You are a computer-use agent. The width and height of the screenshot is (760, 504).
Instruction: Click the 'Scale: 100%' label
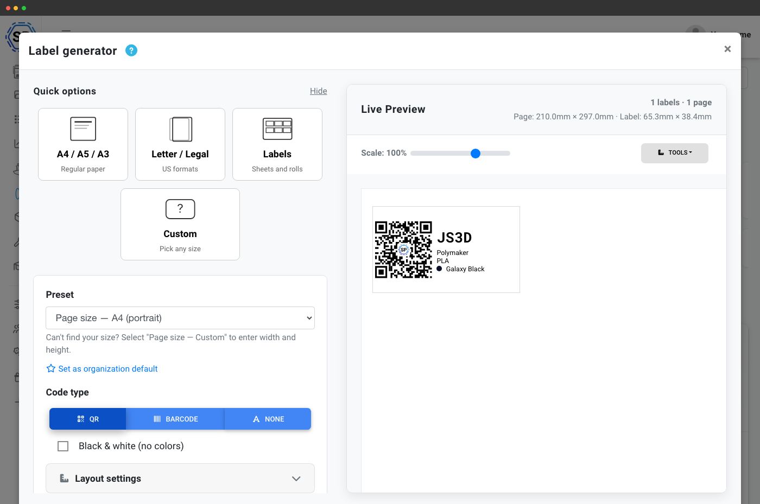point(384,153)
